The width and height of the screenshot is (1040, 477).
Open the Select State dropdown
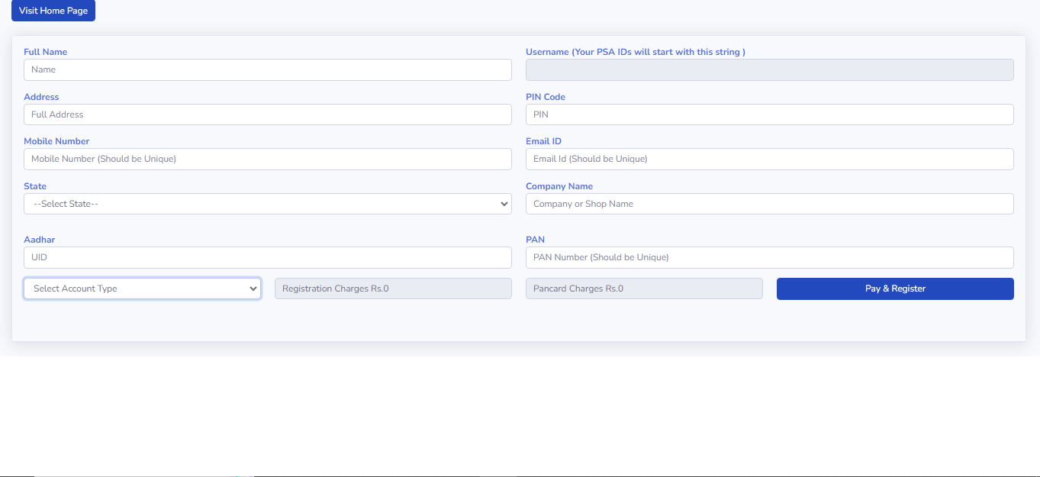click(267, 204)
